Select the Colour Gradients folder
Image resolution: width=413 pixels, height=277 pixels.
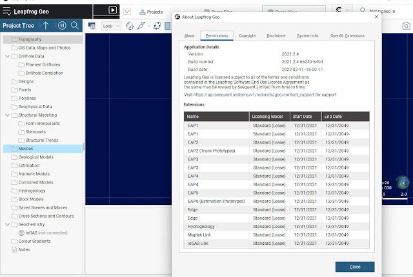tap(31, 242)
